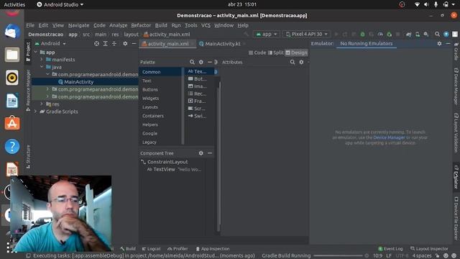Open the app run configuration dropdown

pyautogui.click(x=267, y=34)
